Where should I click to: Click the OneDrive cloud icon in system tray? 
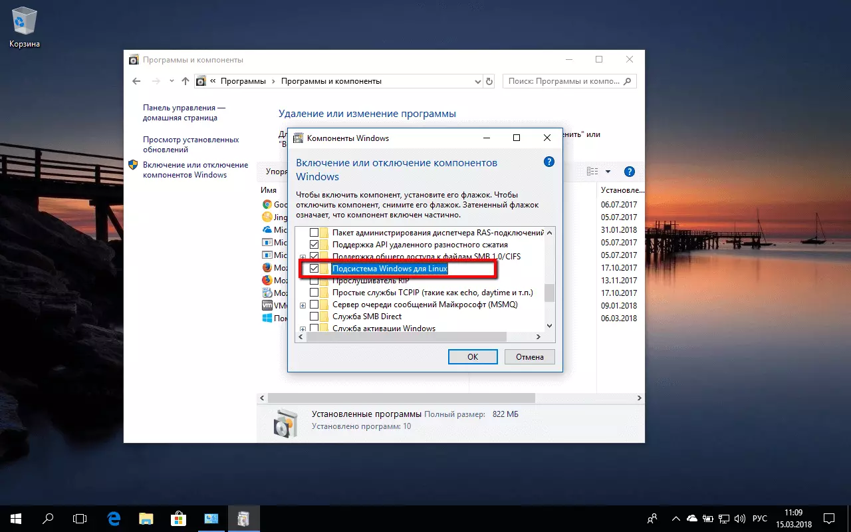[692, 518]
